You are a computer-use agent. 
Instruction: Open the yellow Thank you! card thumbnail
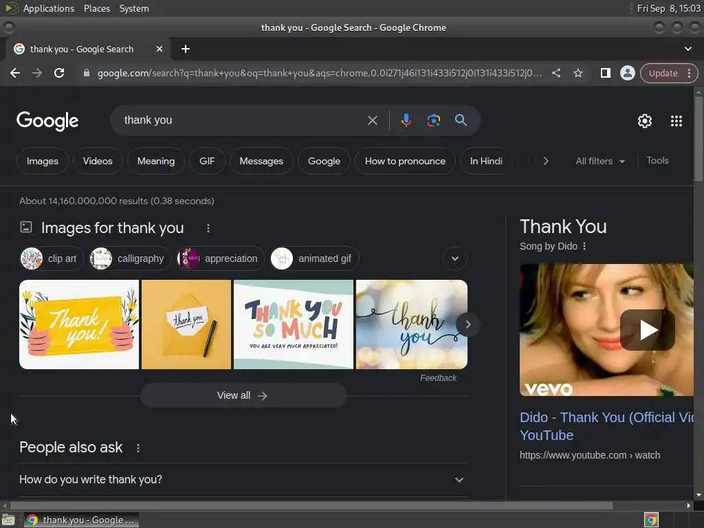click(x=79, y=324)
